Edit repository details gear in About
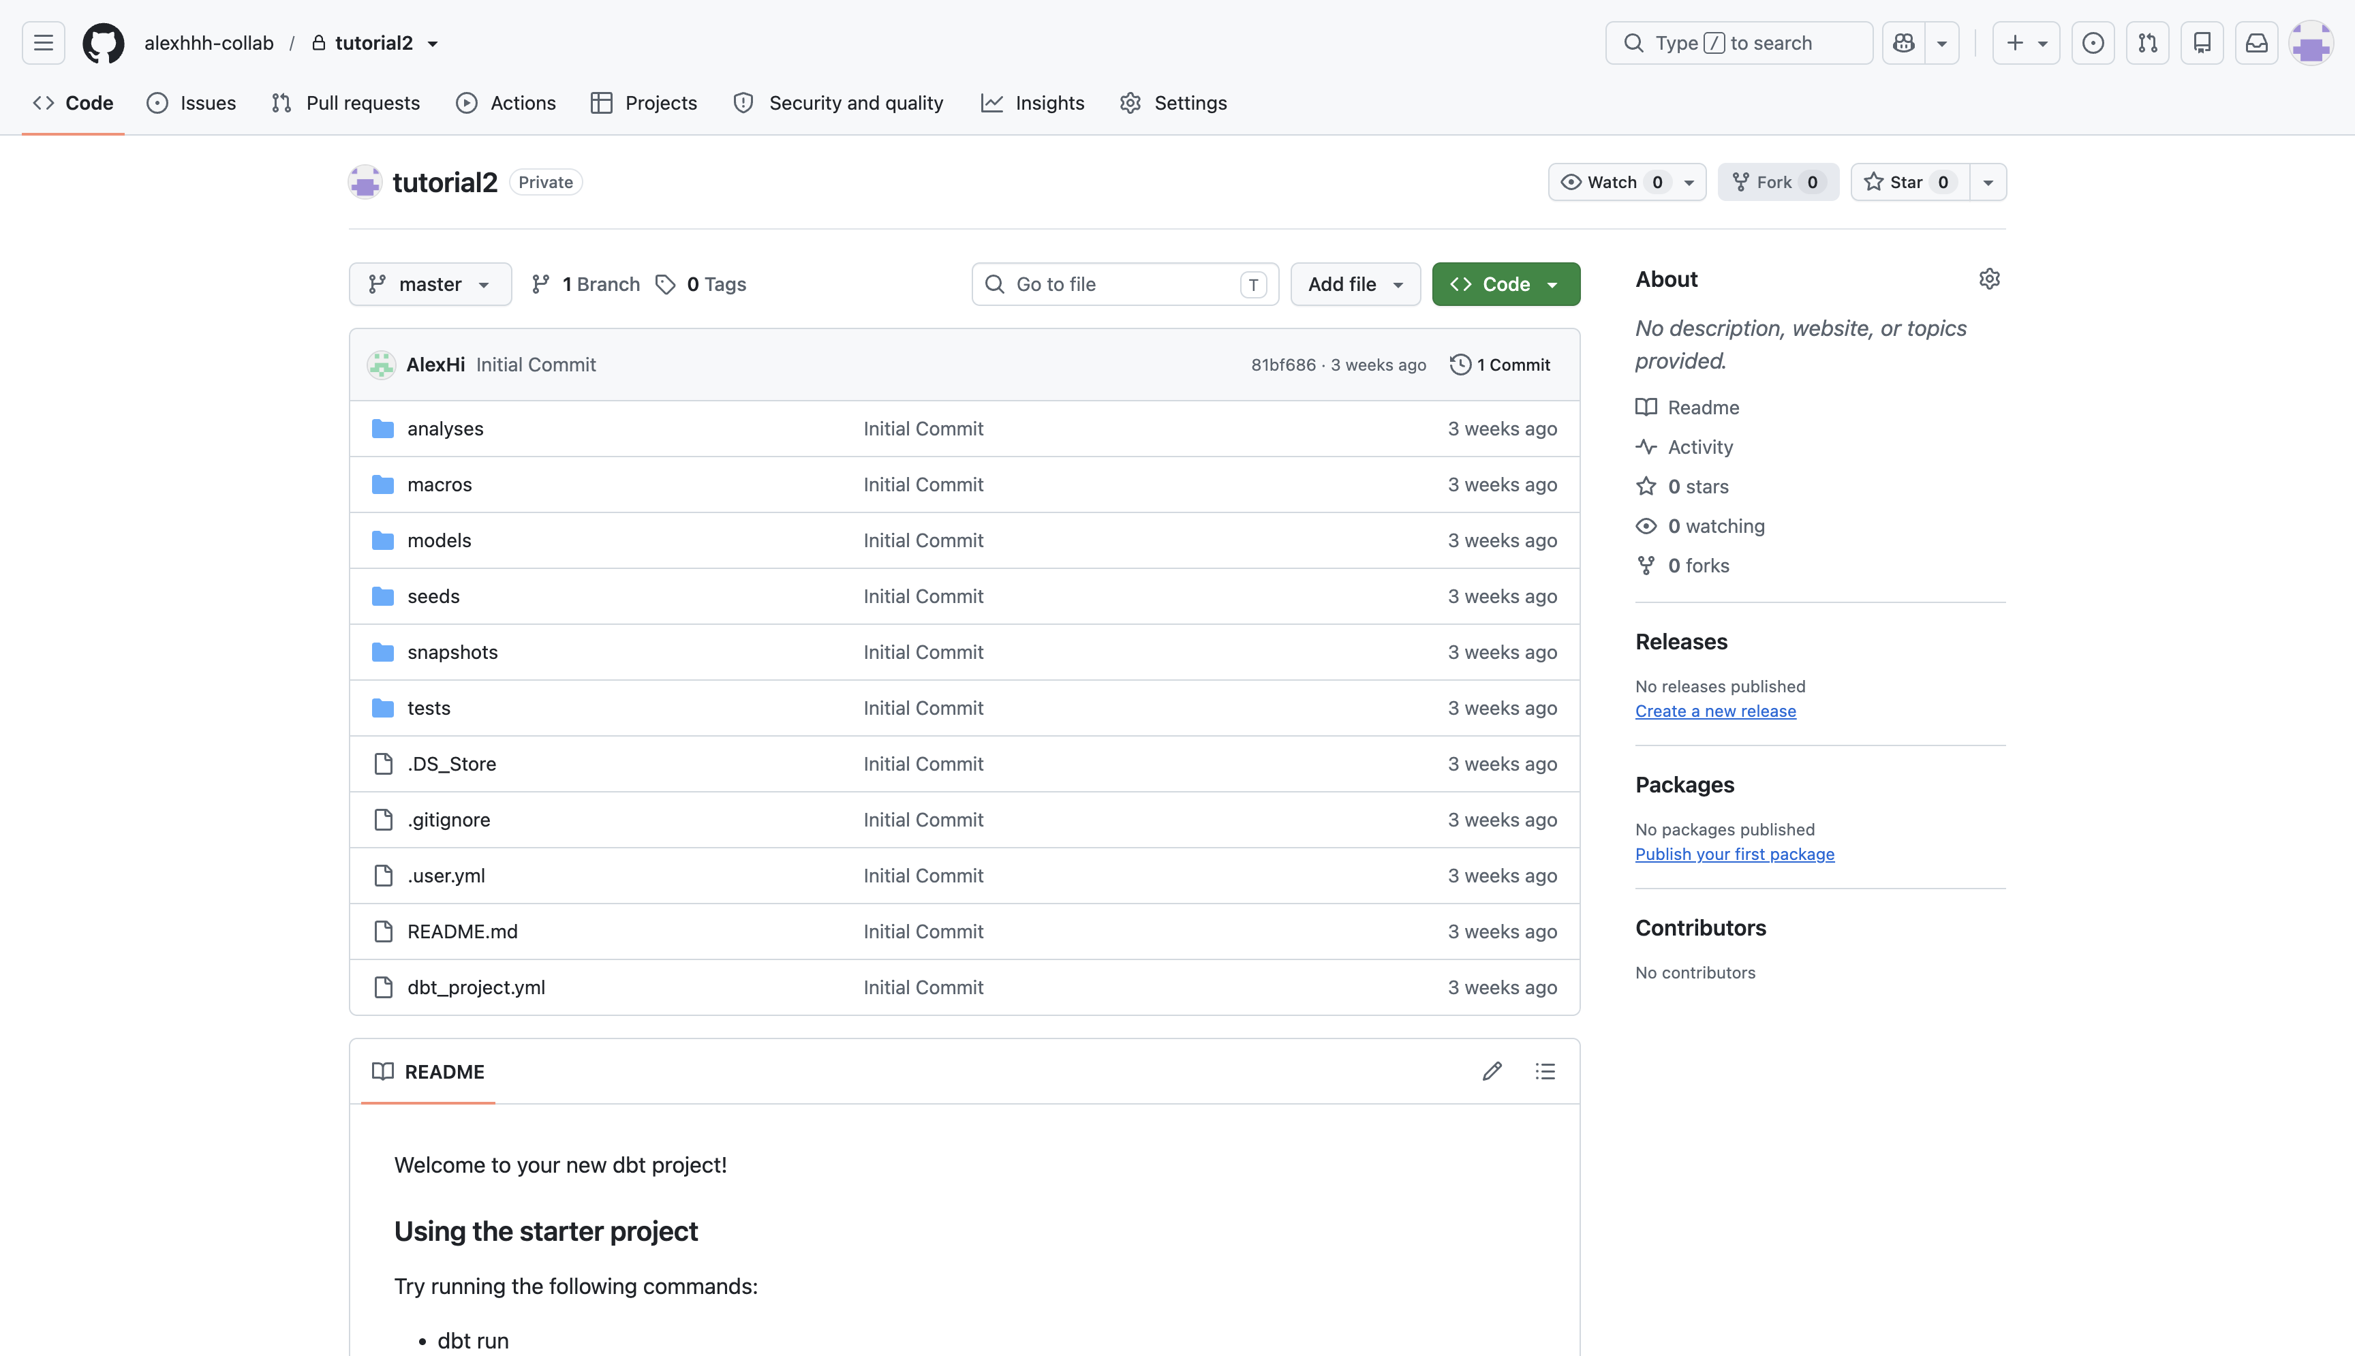The image size is (2355, 1356). point(1989,279)
